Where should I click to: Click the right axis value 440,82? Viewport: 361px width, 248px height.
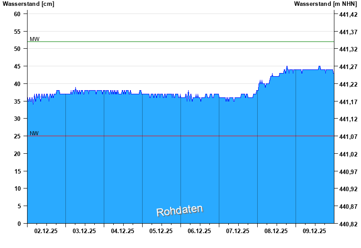pos(348,224)
